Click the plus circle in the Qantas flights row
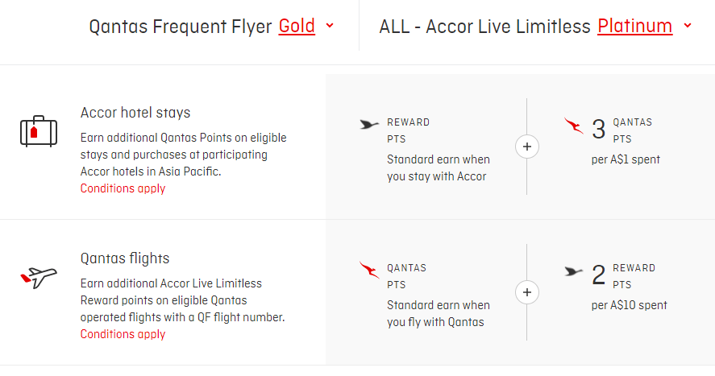 coord(527,293)
